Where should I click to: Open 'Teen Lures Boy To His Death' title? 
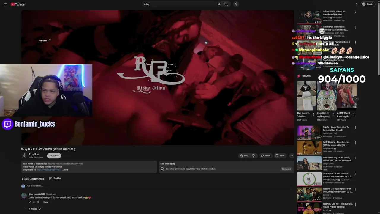tap(338, 159)
